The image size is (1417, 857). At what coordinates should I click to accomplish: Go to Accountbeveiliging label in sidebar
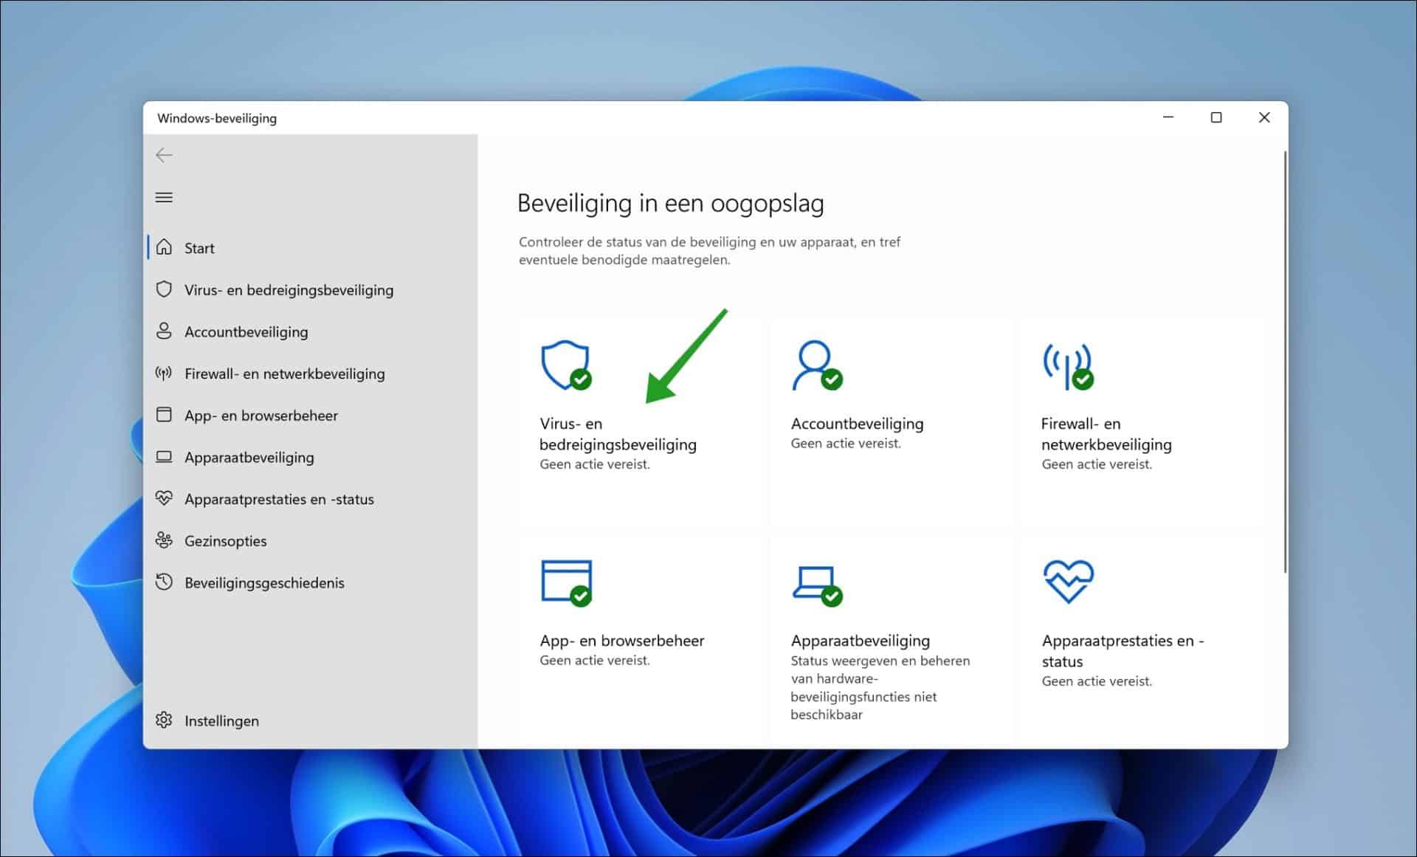pyautogui.click(x=246, y=332)
